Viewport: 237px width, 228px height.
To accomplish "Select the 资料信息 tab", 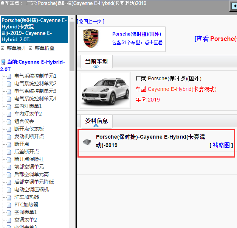I will tap(96, 121).
